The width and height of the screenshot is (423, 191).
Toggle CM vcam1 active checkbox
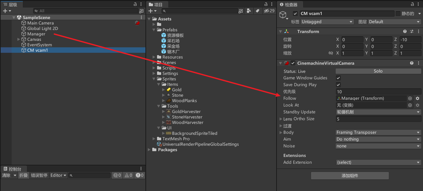[x=295, y=14]
